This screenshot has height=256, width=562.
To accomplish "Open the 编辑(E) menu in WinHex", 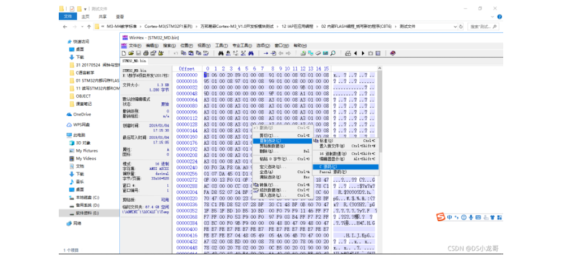I will click(152, 45).
